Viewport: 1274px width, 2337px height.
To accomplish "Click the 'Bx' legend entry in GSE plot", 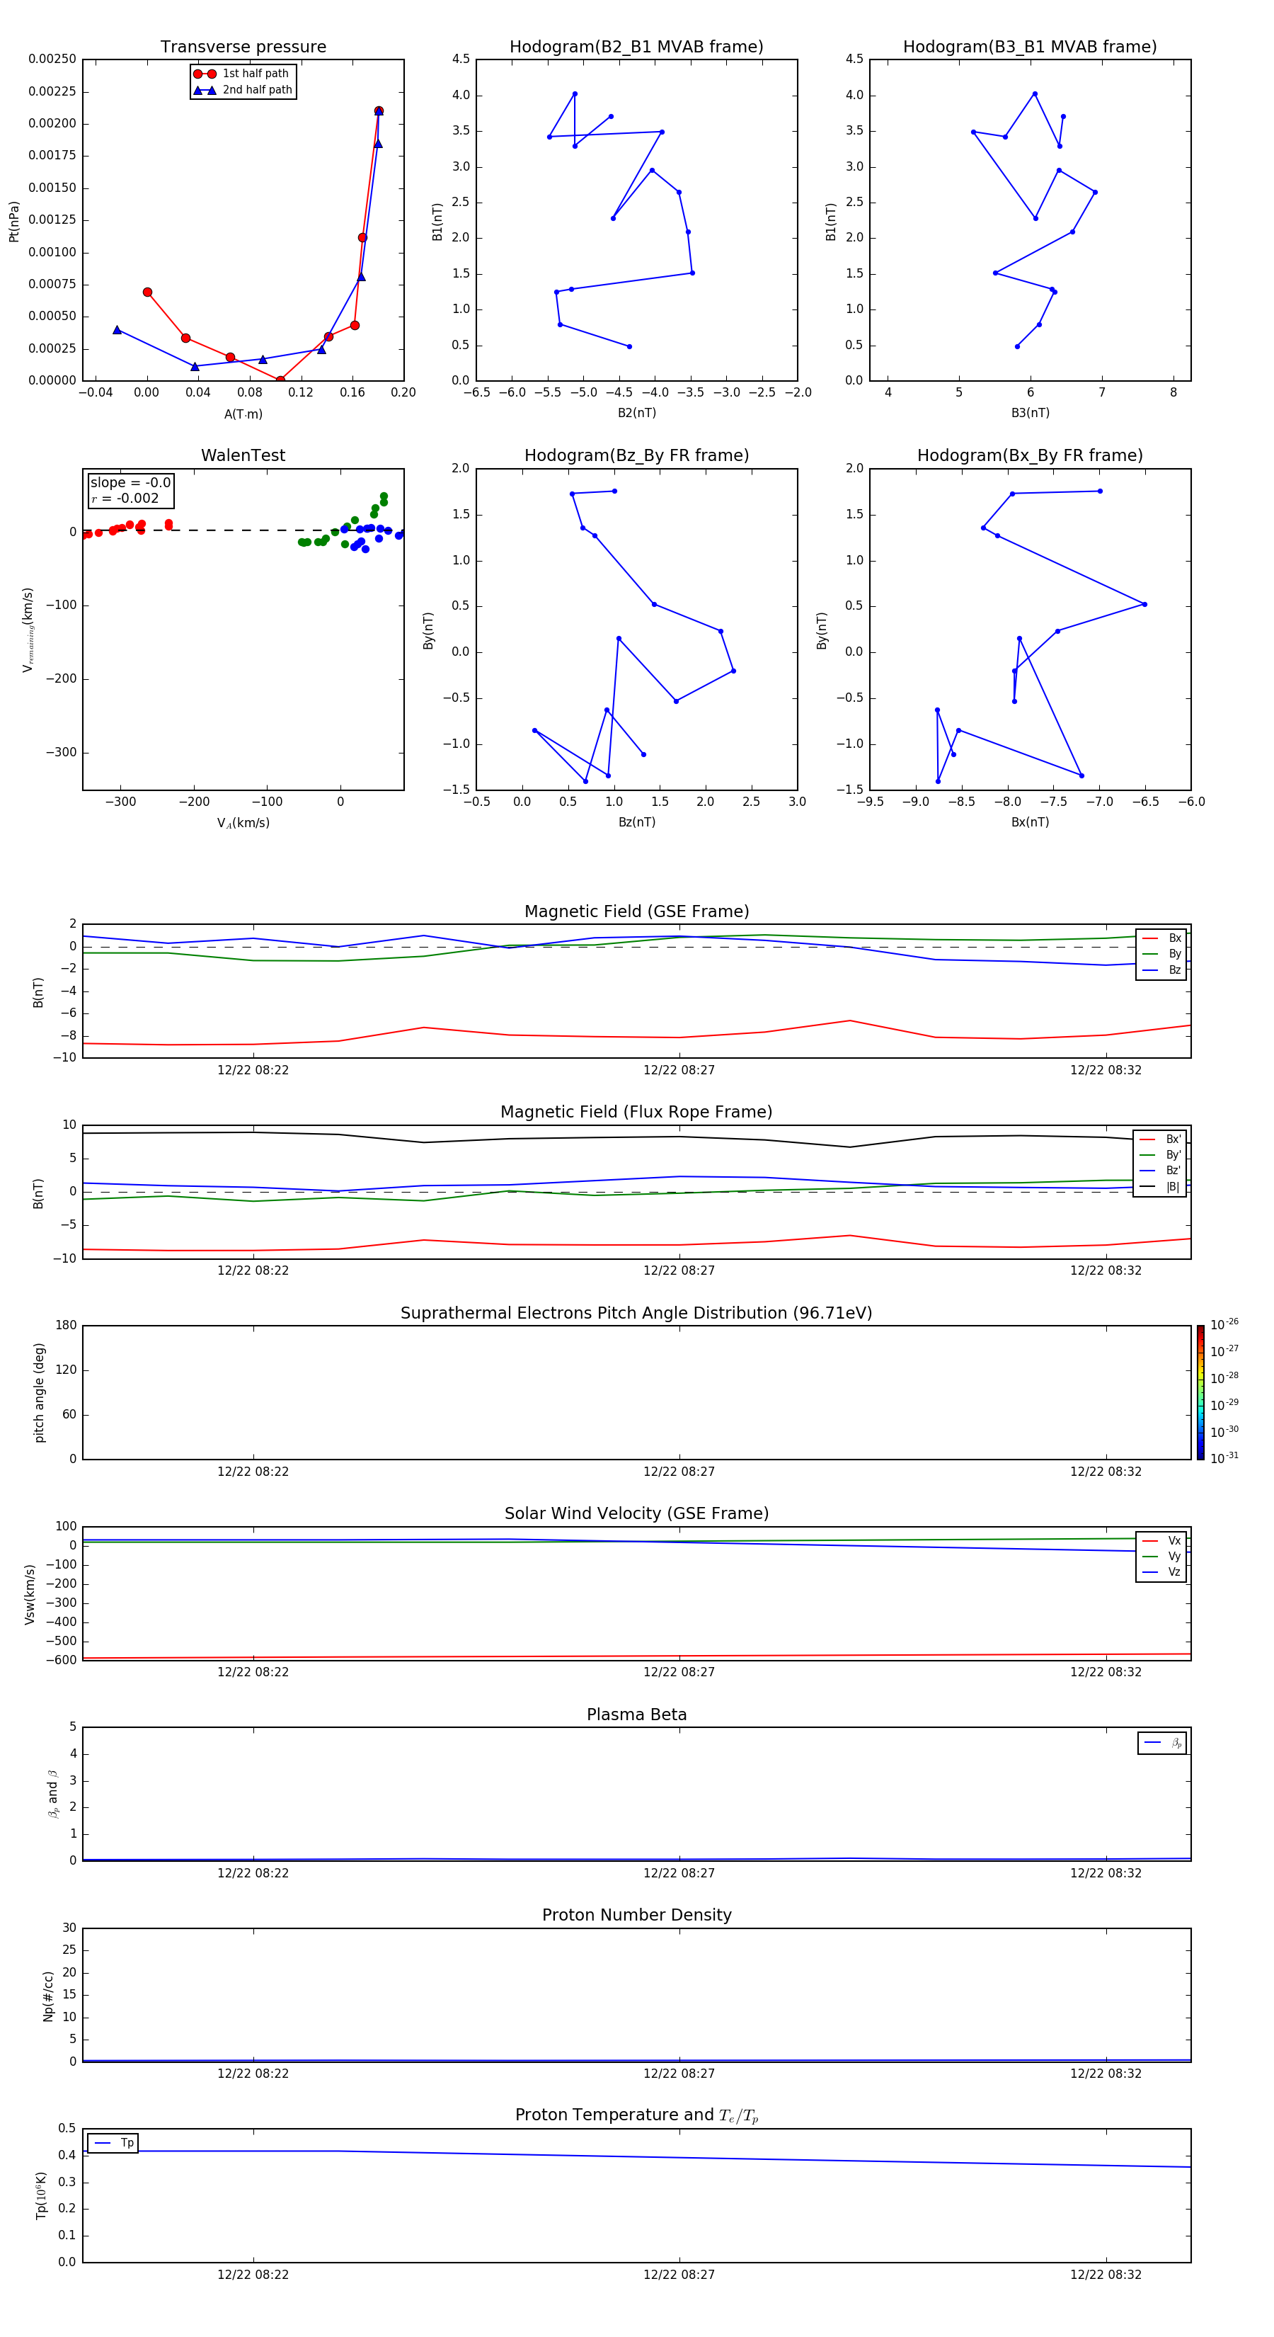I will [1161, 938].
